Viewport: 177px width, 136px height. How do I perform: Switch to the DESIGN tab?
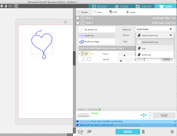pyautogui.click(x=99, y=7)
